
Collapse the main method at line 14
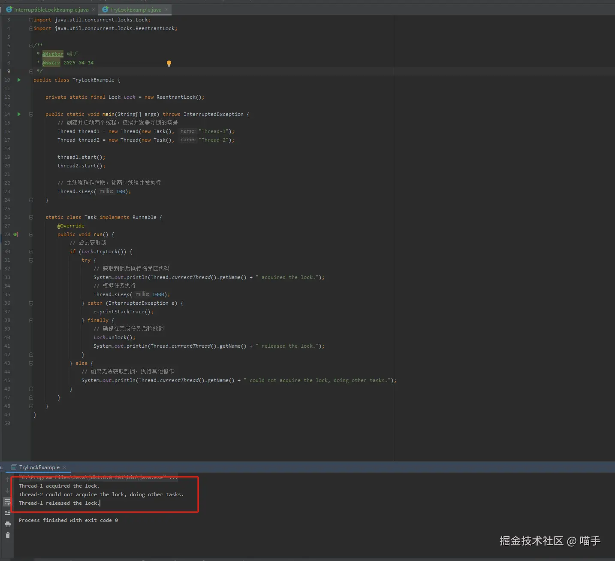pos(31,114)
